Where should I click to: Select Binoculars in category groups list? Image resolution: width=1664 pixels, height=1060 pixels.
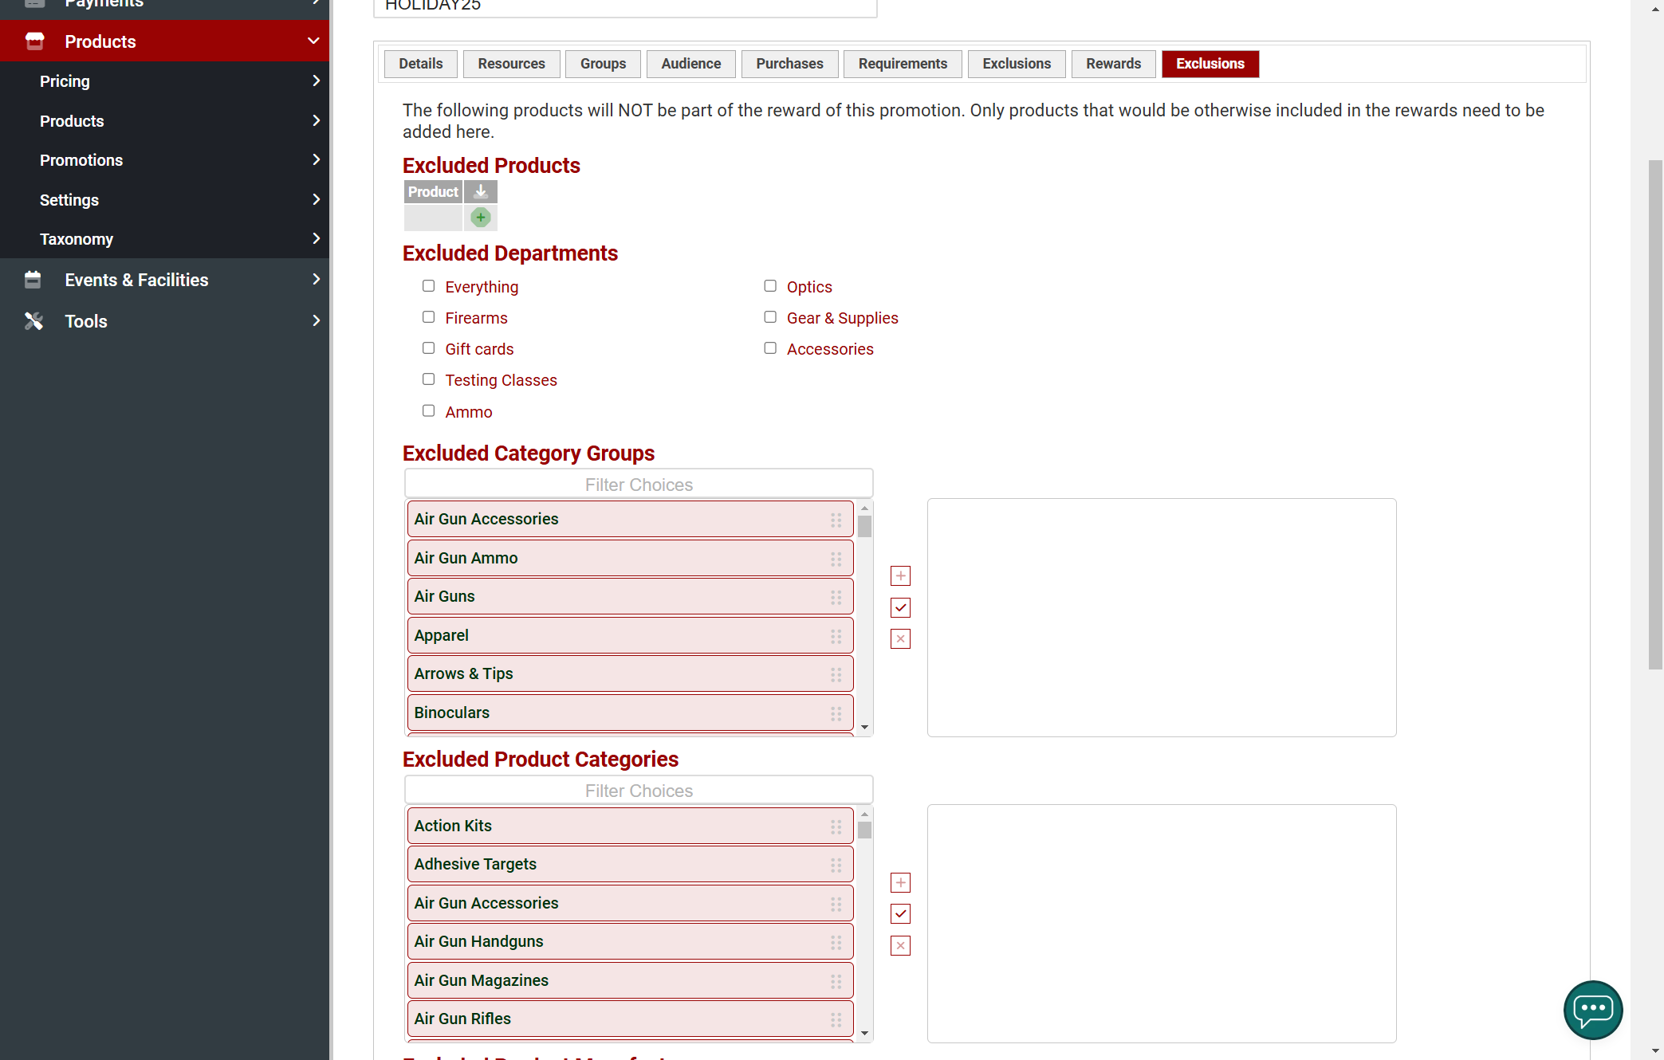pos(630,713)
